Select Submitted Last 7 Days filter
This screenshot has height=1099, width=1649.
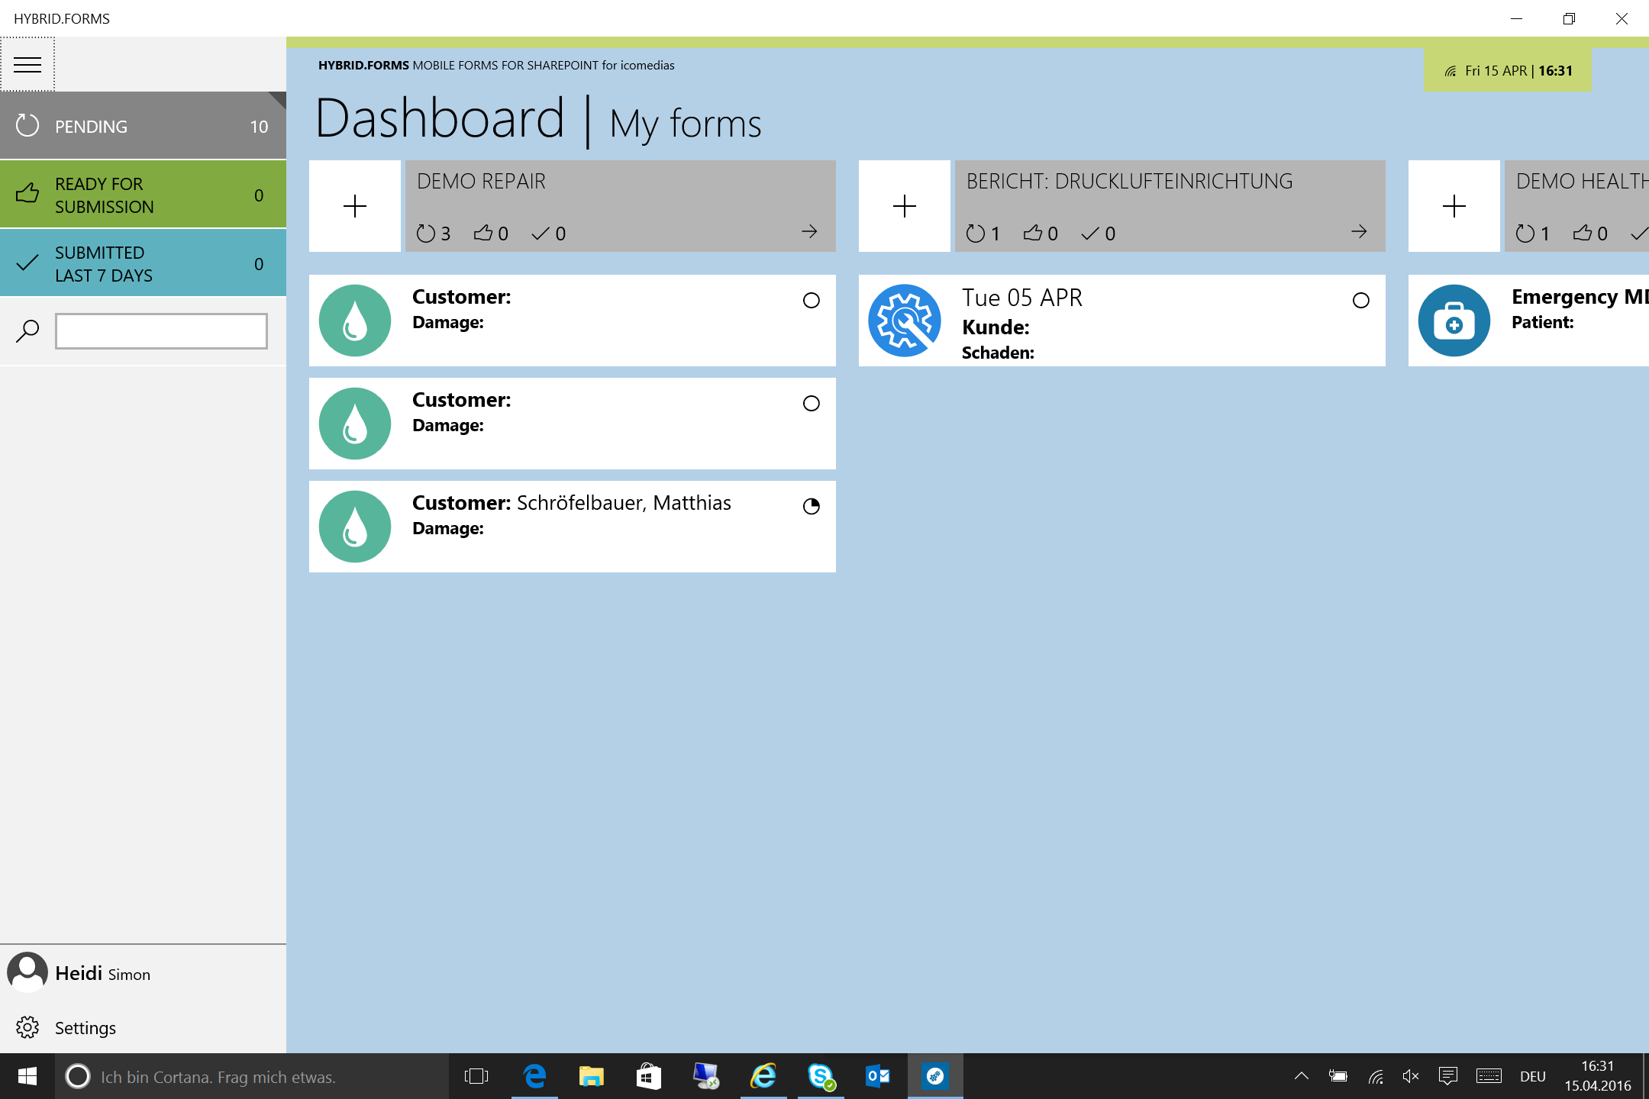[143, 264]
